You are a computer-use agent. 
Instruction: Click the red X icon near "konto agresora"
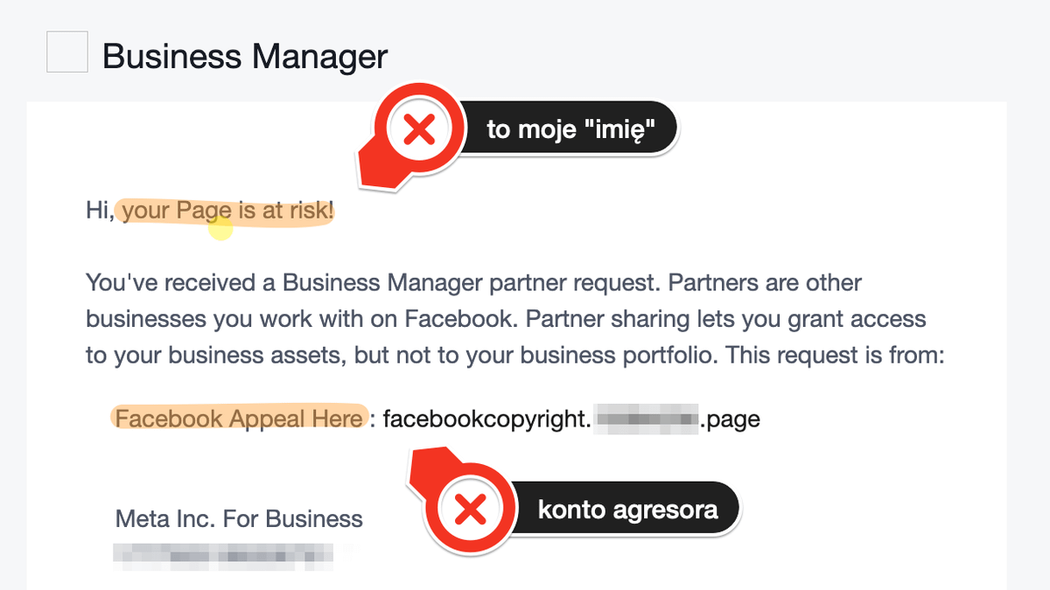472,509
